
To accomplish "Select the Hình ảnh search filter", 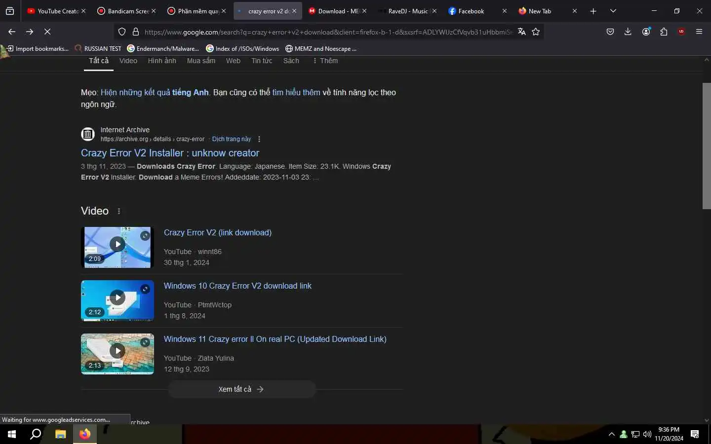I will tap(162, 61).
